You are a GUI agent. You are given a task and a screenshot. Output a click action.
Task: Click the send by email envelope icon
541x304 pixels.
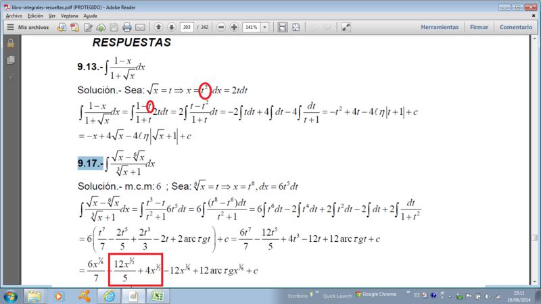[140, 28]
